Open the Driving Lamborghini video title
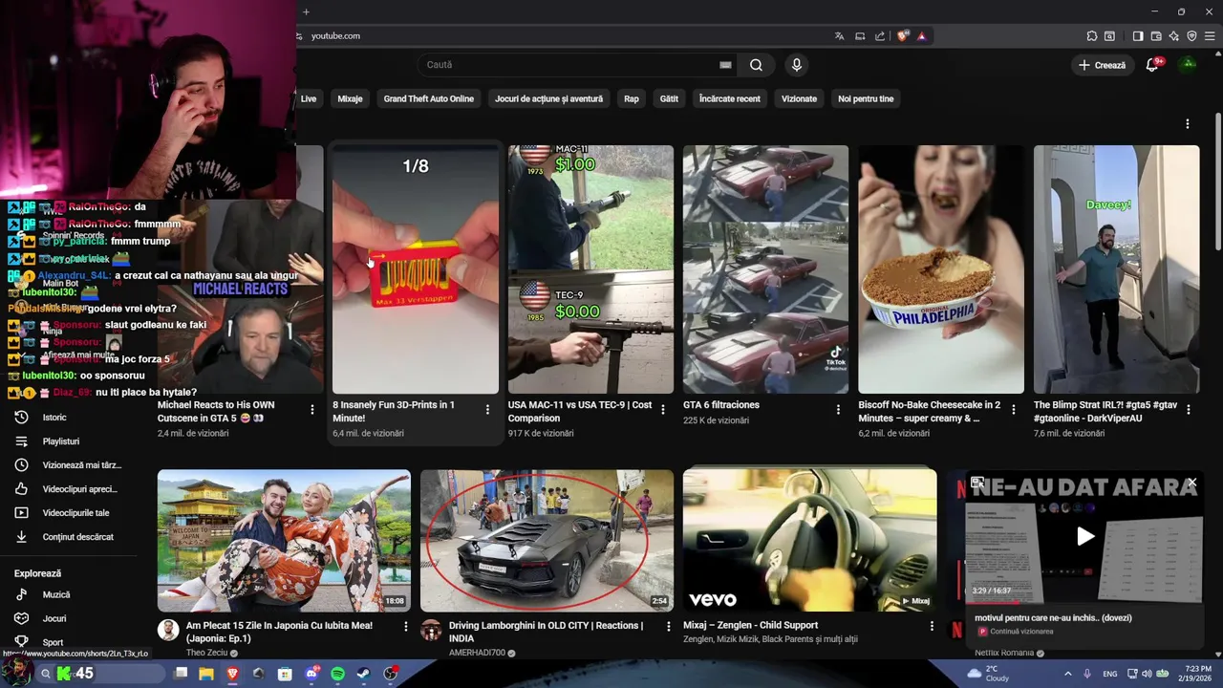Image resolution: width=1223 pixels, height=688 pixels. 546,632
